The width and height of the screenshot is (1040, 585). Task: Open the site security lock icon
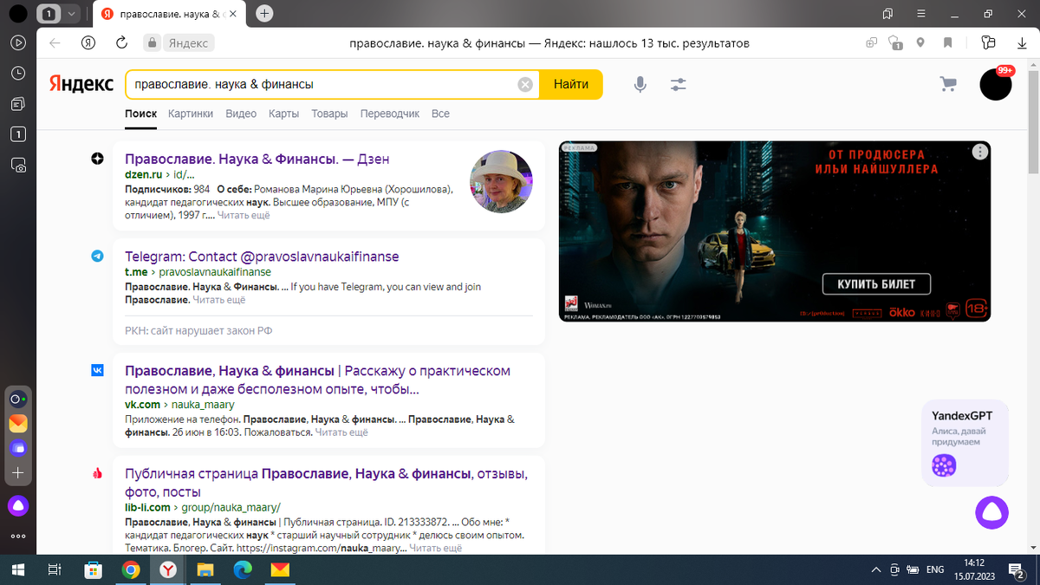pyautogui.click(x=153, y=43)
